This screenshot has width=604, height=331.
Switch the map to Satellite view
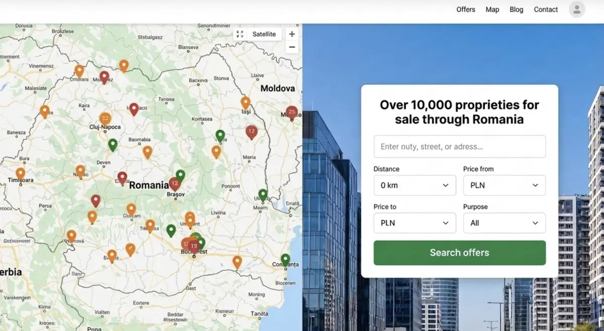[x=264, y=34]
